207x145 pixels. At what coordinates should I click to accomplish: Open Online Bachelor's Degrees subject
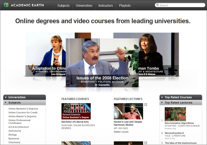pos(23,109)
